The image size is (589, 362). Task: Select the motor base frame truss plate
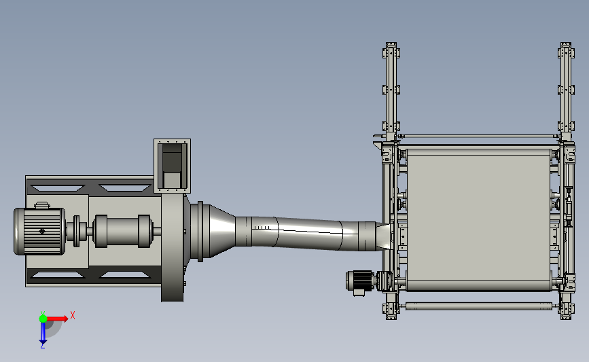[x=93, y=232]
